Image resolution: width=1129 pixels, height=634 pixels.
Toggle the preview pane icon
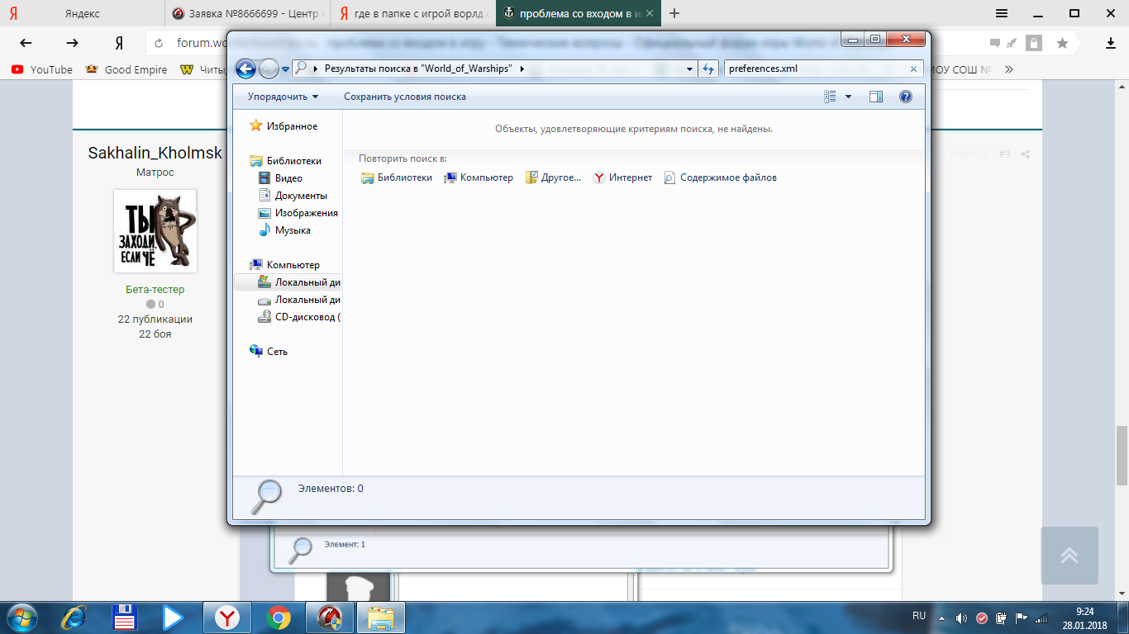[876, 97]
